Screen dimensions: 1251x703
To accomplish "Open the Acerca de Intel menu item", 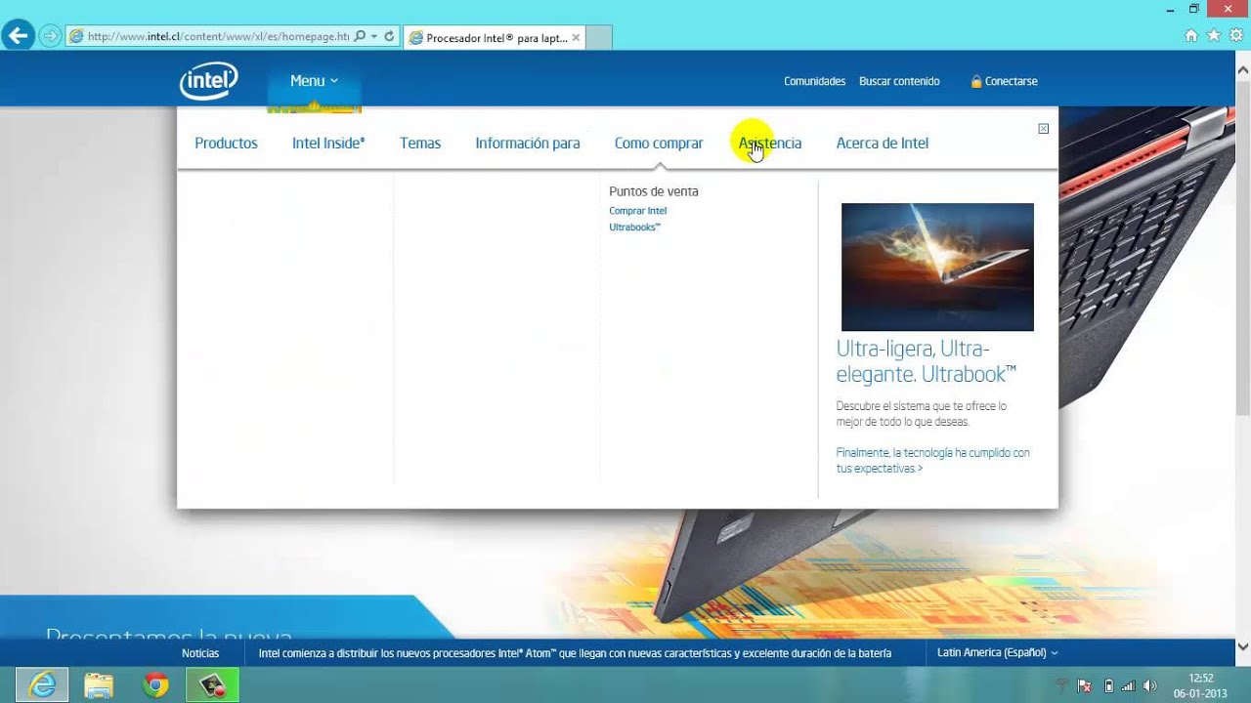I will (883, 143).
